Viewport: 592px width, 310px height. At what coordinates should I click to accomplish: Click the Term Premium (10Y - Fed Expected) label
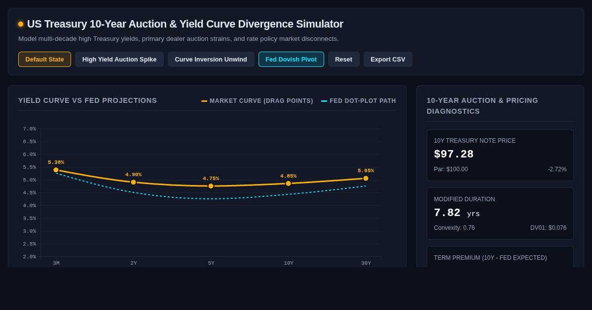[x=490, y=258]
